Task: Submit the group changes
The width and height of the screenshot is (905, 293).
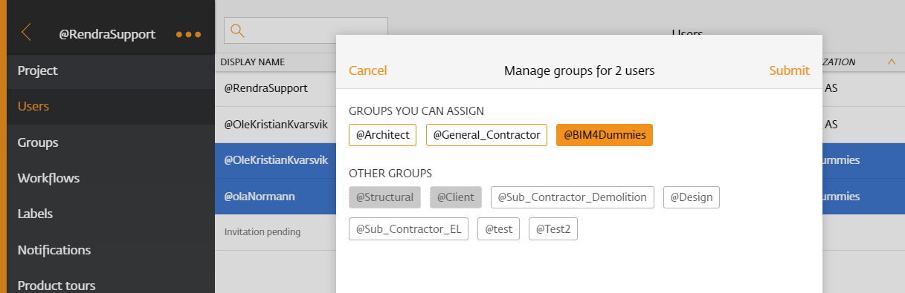Action: (x=789, y=70)
